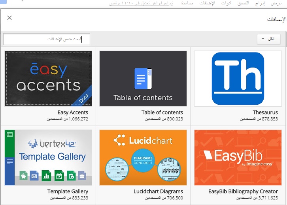Open the Easy Accents add-on thumbnail
287x205 pixels.
[48, 79]
